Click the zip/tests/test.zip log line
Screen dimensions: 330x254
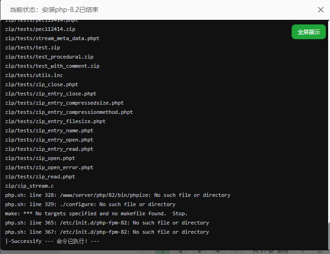click(x=33, y=47)
